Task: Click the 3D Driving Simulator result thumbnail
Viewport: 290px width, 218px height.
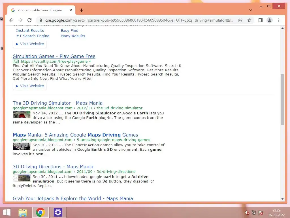Action: tap(22, 115)
